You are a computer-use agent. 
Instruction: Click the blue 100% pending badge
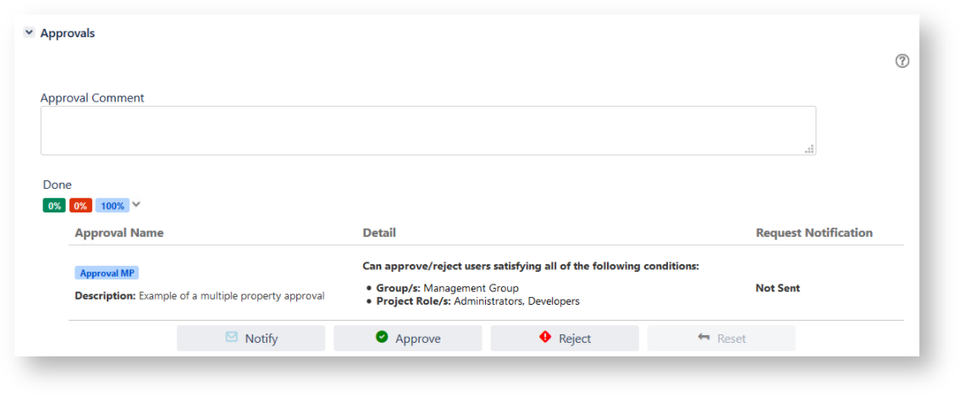112,206
